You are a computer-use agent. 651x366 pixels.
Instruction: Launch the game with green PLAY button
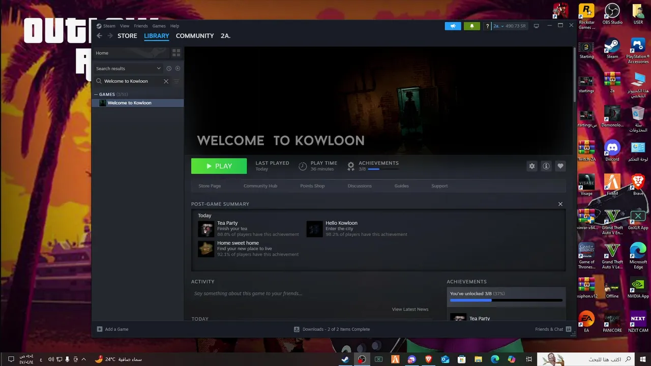point(219,166)
